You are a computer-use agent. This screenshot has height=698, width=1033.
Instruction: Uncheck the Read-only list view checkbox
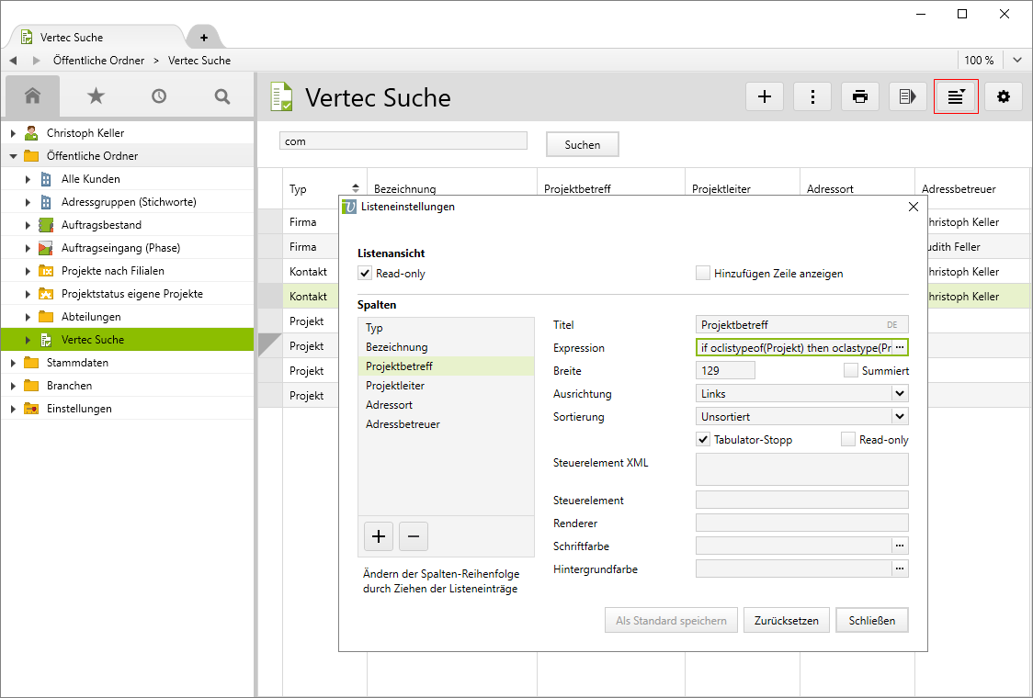coord(366,274)
